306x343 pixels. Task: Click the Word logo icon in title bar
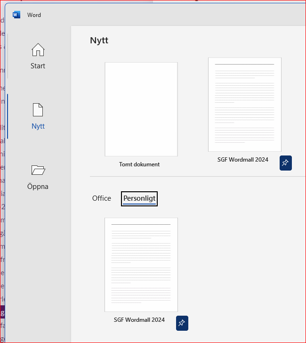pos(16,15)
